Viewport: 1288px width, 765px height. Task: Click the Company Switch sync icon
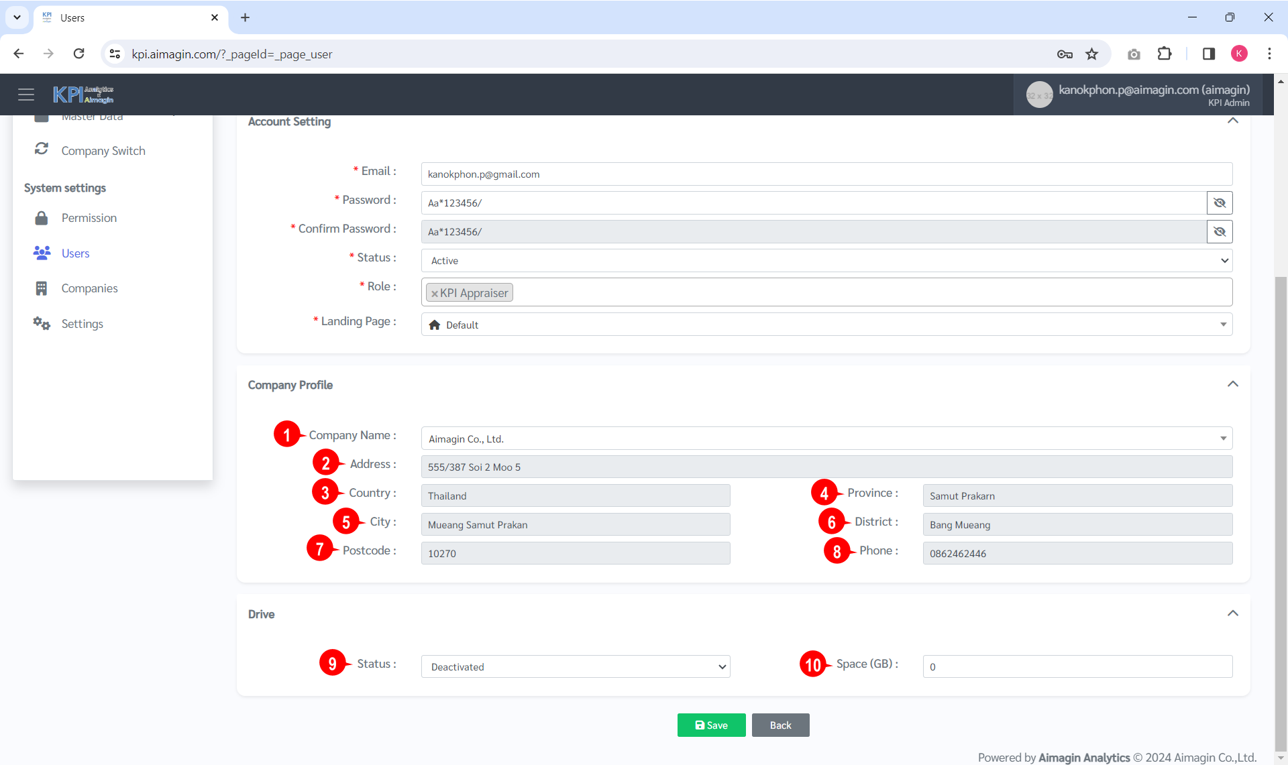(42, 149)
